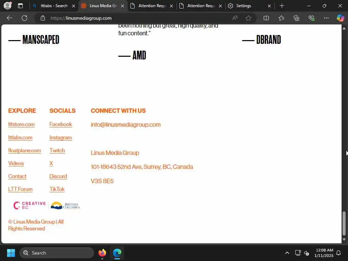This screenshot has width=348, height=261.
Task: Open Microsoft Edge from the taskbar
Action: [117, 253]
